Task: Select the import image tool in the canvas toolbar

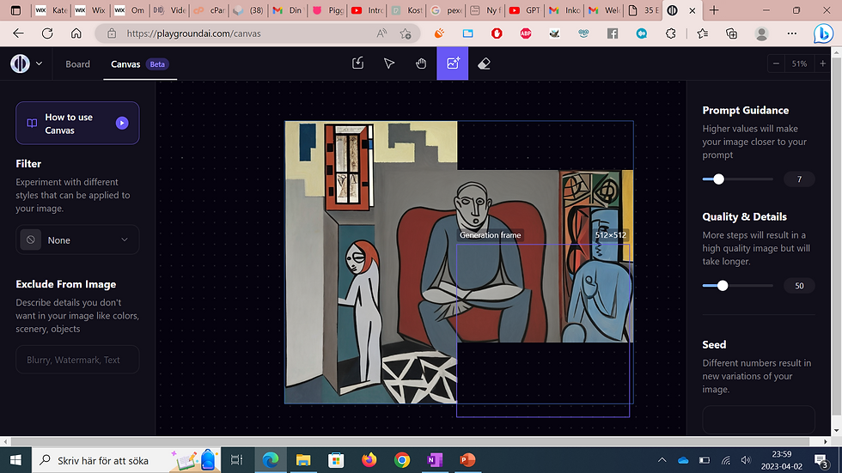Action: 357,64
